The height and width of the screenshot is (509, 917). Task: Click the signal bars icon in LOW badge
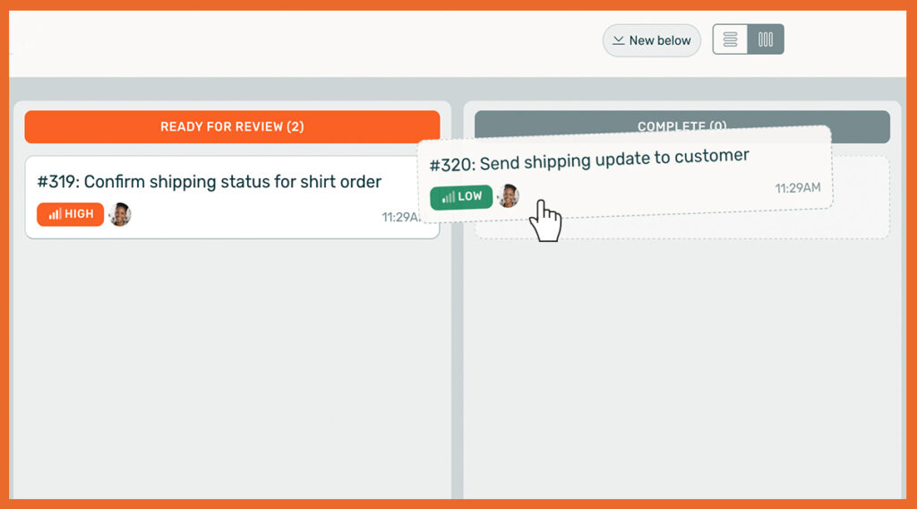(448, 197)
